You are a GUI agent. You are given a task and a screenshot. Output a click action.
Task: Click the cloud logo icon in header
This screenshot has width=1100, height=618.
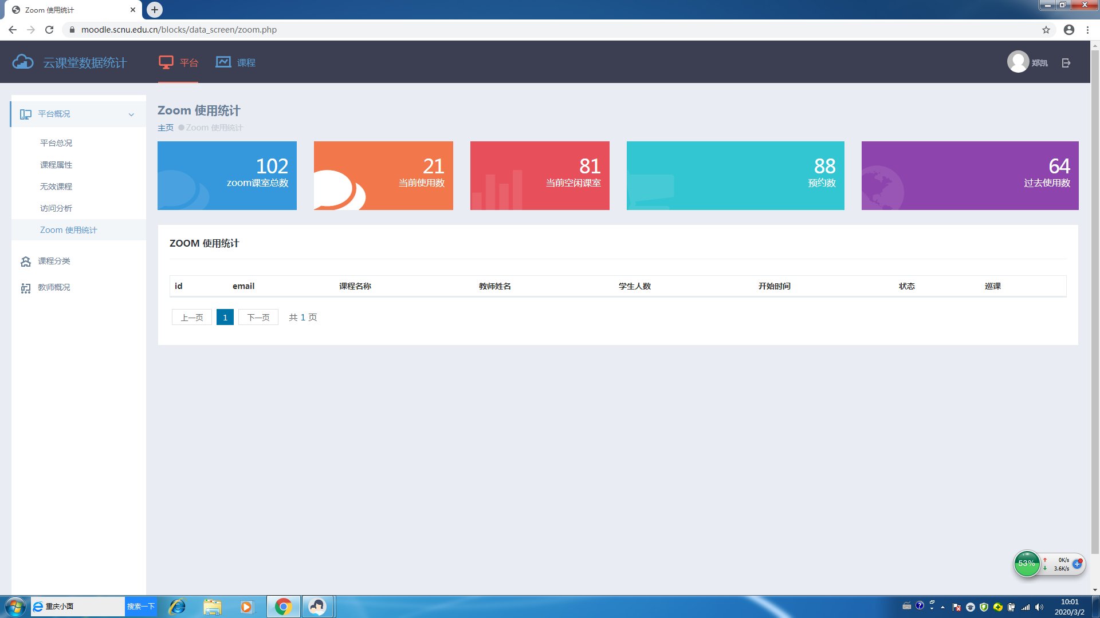click(x=23, y=62)
